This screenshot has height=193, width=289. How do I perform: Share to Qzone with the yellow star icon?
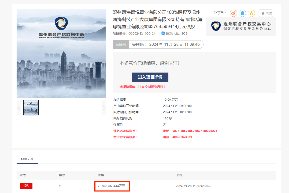(251, 13)
